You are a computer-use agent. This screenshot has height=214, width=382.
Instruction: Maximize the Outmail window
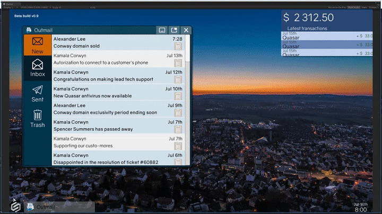click(175, 30)
